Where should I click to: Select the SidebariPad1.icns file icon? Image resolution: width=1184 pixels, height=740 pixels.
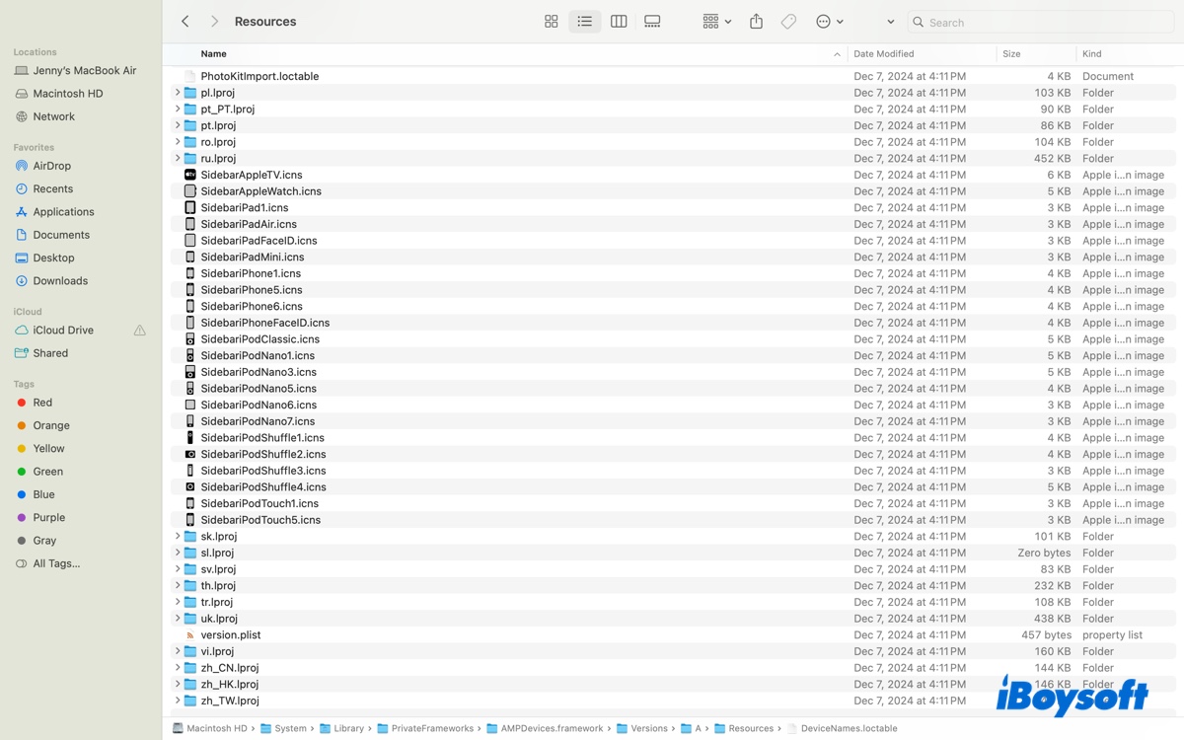point(190,207)
